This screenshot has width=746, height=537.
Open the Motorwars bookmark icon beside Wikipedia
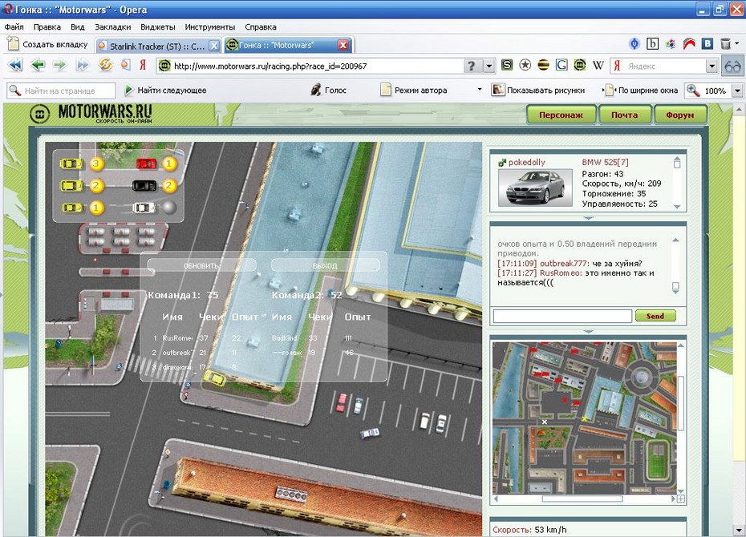coord(579,65)
